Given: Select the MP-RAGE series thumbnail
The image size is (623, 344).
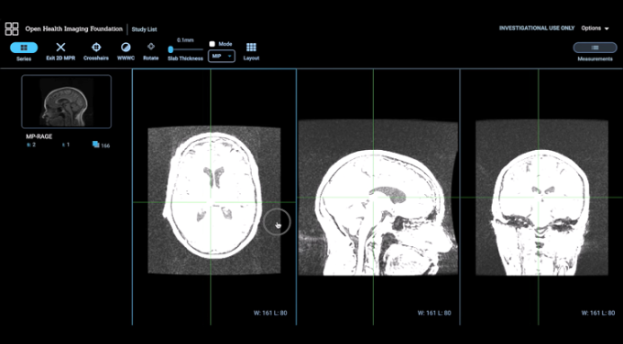Looking at the screenshot, I should point(66,102).
